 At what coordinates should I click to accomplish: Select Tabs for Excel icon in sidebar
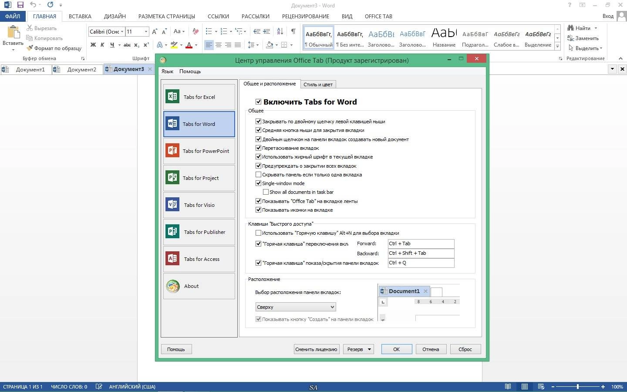tap(172, 96)
